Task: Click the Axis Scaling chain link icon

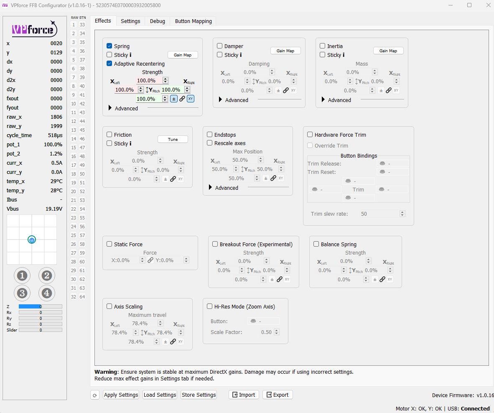Action: (x=173, y=342)
